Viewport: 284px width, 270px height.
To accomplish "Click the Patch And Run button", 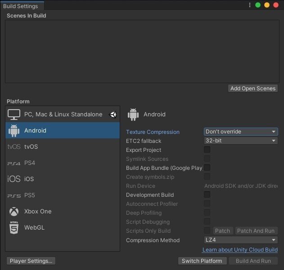I will (x=256, y=231).
